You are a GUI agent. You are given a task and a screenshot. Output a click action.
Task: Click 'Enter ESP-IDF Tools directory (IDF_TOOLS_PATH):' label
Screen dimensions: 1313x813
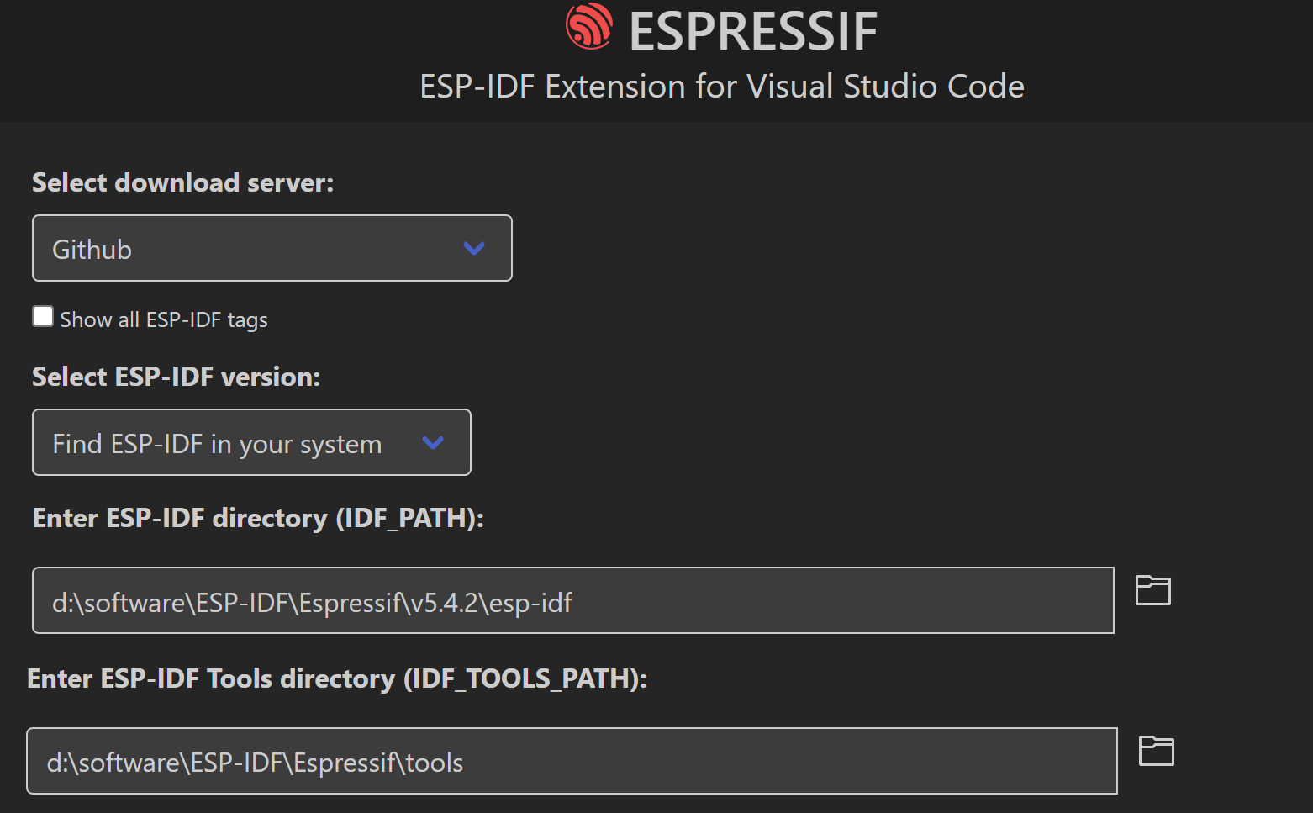coord(337,678)
